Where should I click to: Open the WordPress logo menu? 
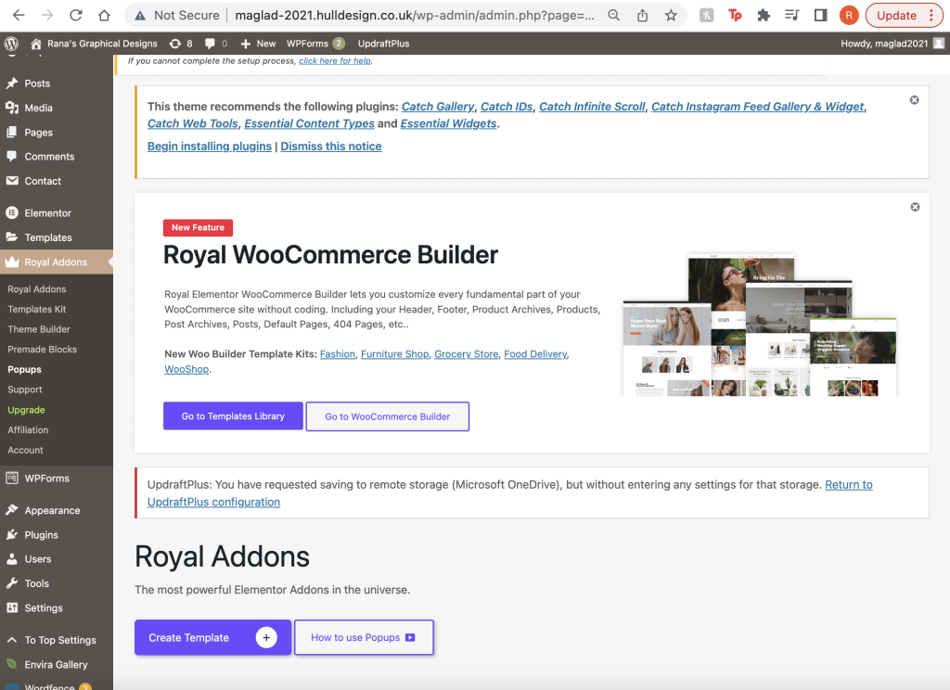[11, 44]
